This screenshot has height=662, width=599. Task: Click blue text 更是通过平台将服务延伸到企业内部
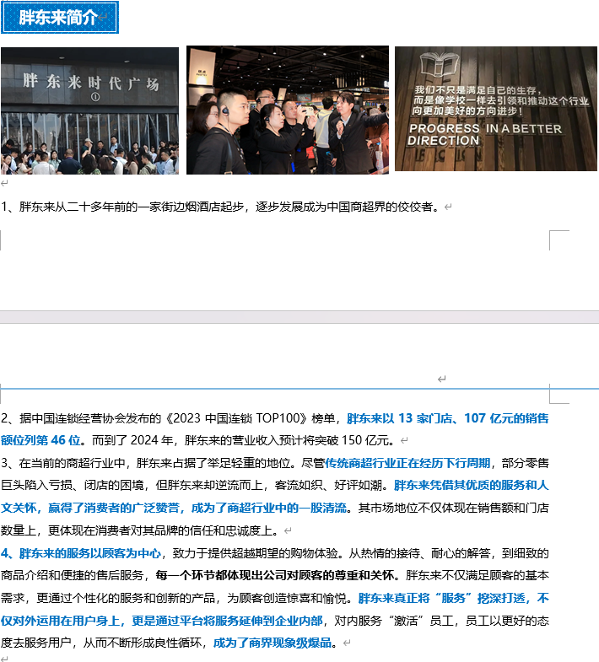(227, 621)
